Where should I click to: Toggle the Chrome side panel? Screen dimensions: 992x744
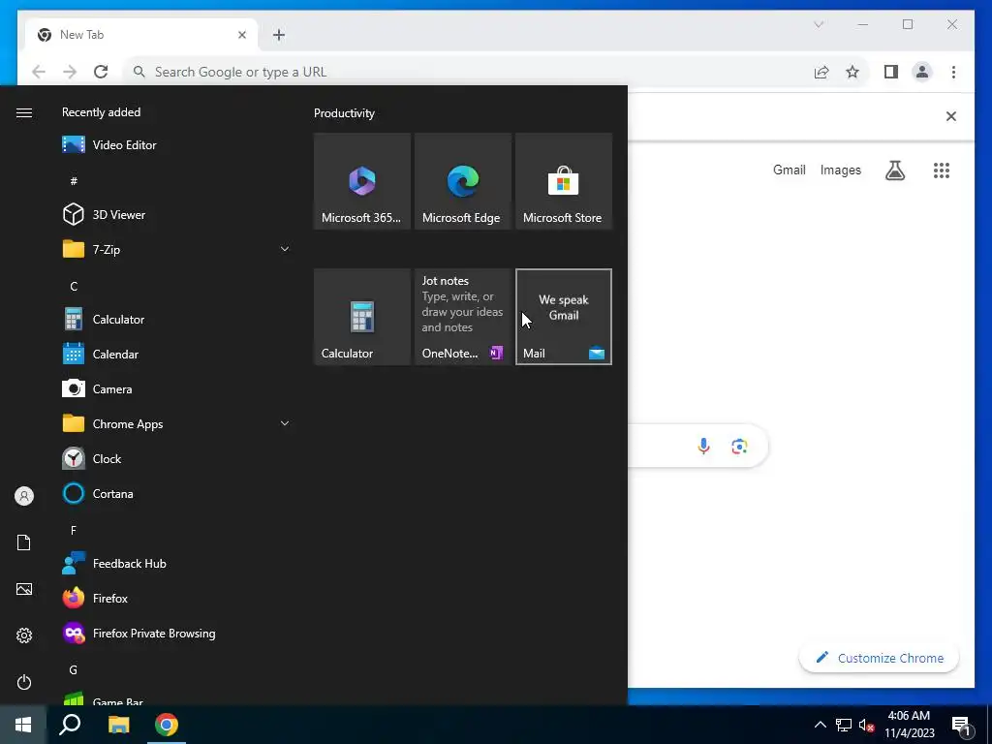point(891,72)
